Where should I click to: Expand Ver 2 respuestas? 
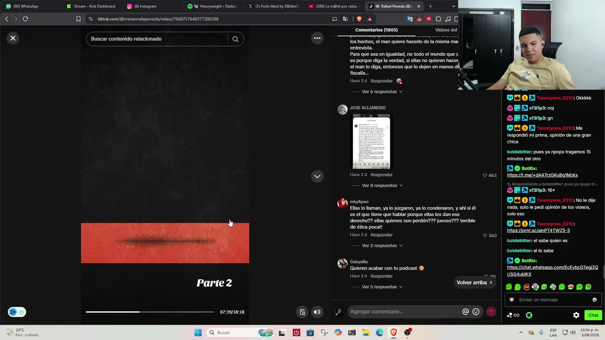click(x=382, y=246)
